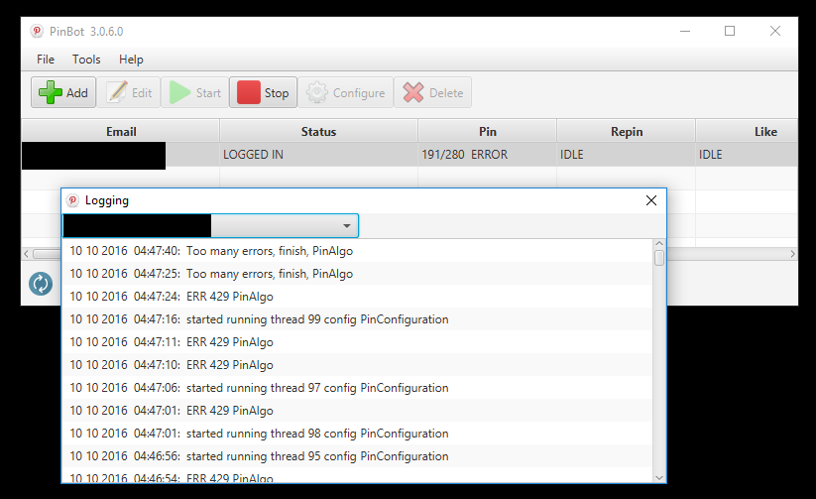The height and width of the screenshot is (499, 816).
Task: Click the table's horizontal scroll right arrow
Action: tap(792, 254)
